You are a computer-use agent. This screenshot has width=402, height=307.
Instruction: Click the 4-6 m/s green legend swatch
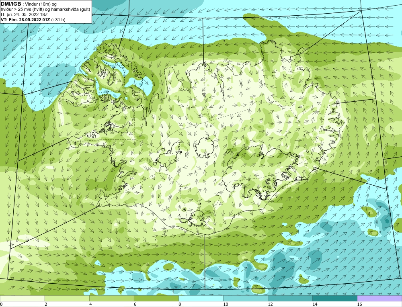(x=111, y=298)
